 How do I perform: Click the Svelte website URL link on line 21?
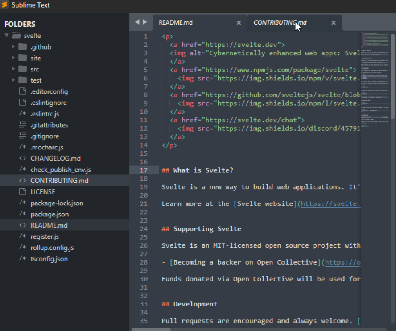330,204
